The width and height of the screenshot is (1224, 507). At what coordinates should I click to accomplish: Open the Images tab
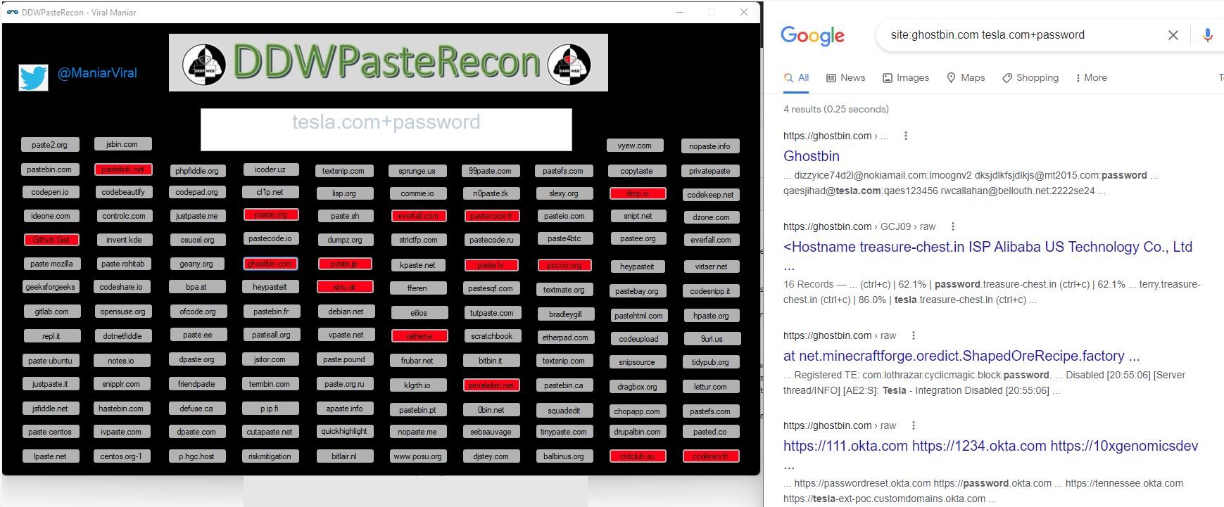tap(906, 78)
